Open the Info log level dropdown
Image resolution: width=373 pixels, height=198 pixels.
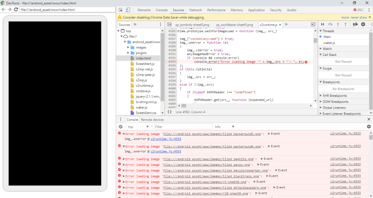click(225, 127)
